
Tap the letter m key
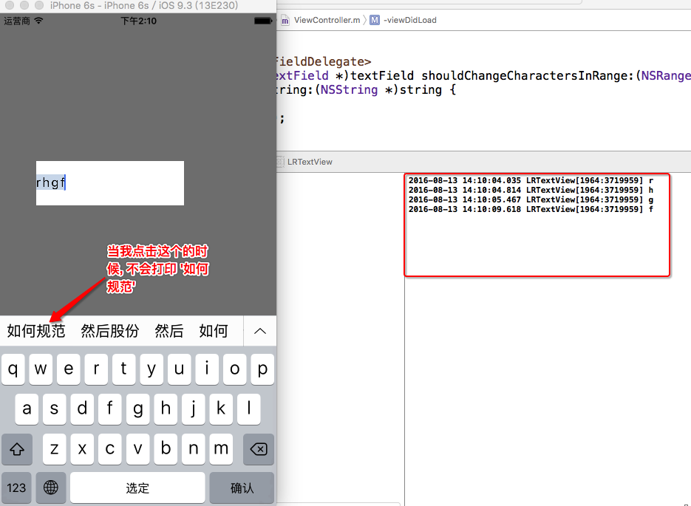[x=220, y=448]
